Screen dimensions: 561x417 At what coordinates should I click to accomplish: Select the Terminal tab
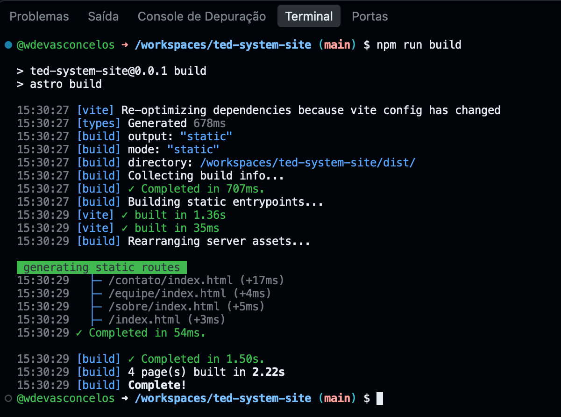click(309, 16)
